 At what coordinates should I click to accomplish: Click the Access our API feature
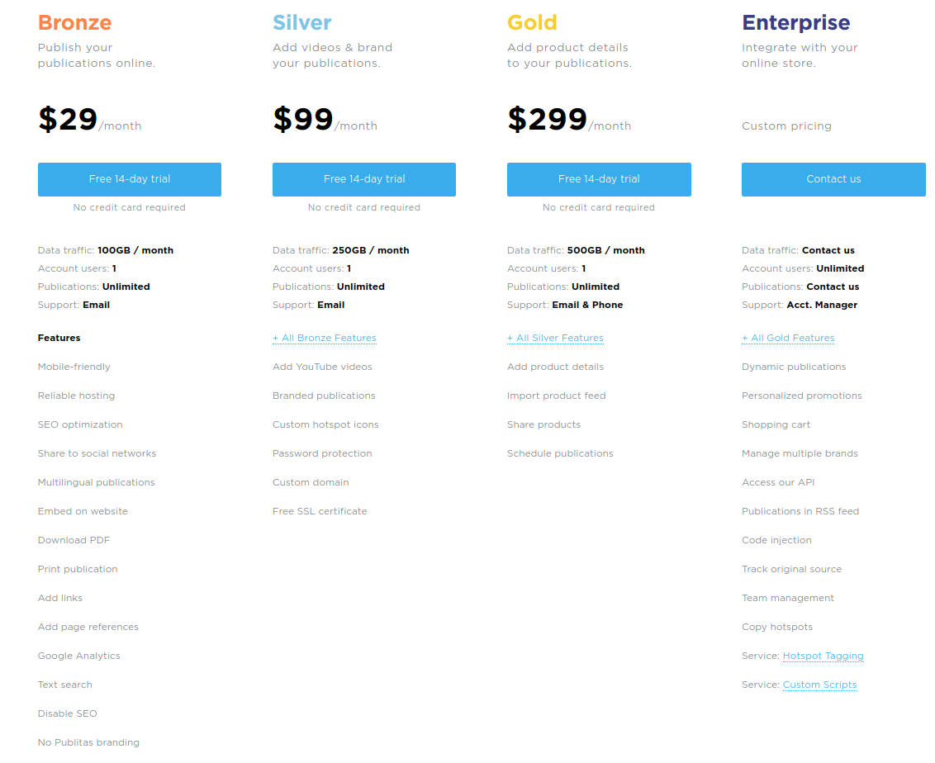coord(778,482)
